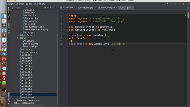Click the oop breadcrumb folder

[29, 4]
